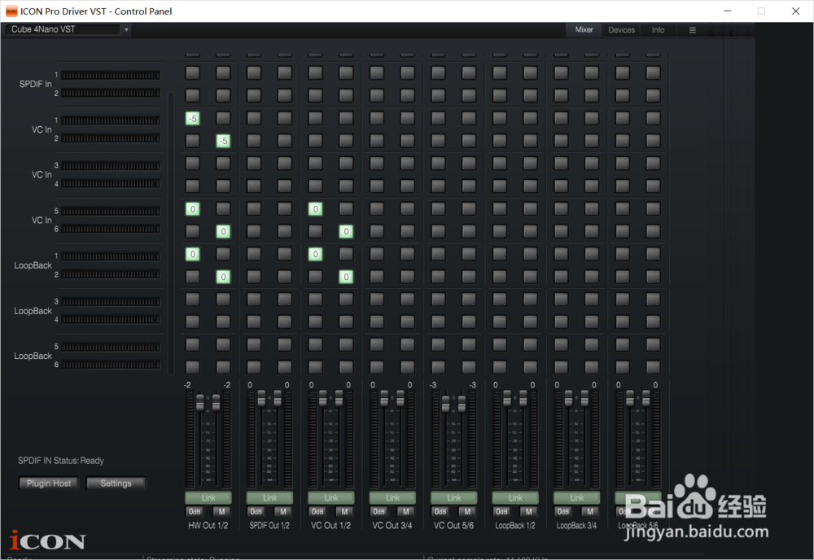Image resolution: width=814 pixels, height=560 pixels.
Task: Click the 0dB button under LoopBack 1/2
Action: (501, 512)
